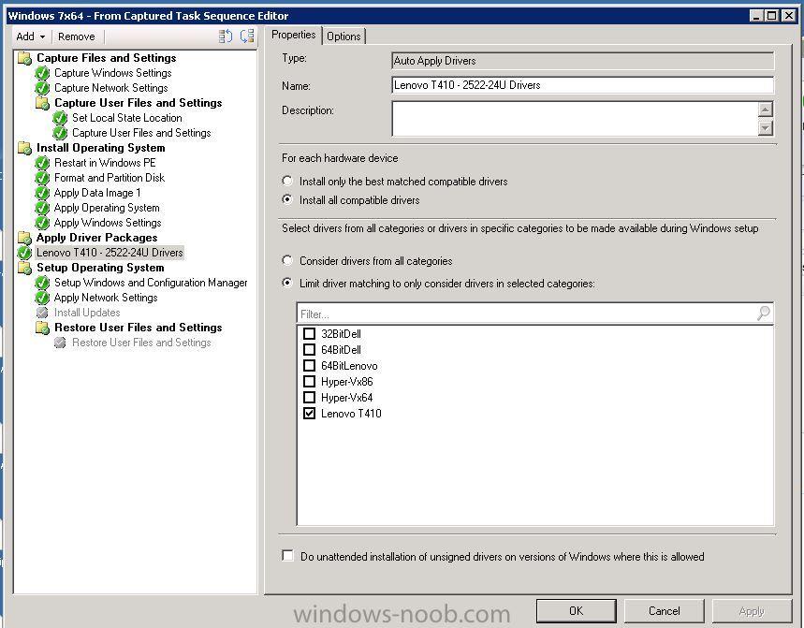Screen dimensions: 804x628
Task: Click the Remove toolbar button
Action: click(77, 37)
